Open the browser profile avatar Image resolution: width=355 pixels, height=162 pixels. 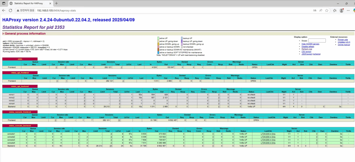coord(341,10)
